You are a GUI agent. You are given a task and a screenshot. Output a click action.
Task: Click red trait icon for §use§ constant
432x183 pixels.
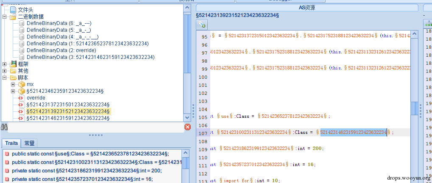7,154
